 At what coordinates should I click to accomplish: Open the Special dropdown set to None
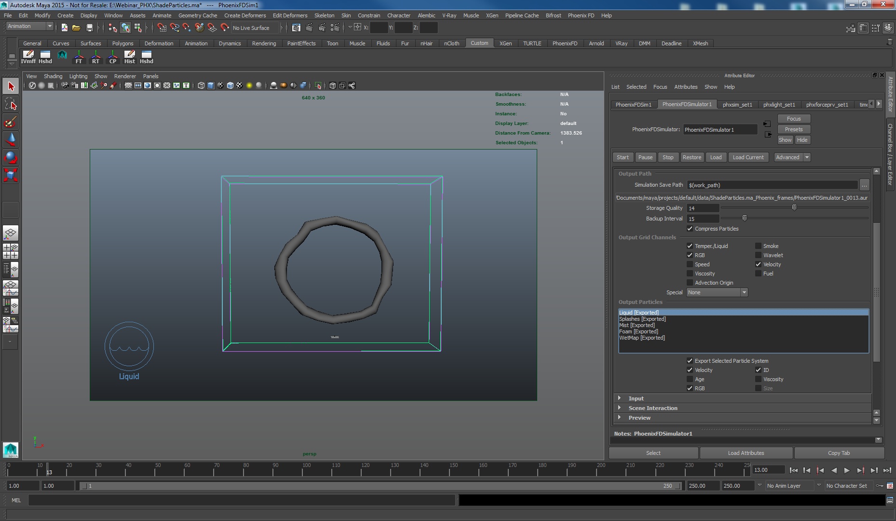point(717,292)
